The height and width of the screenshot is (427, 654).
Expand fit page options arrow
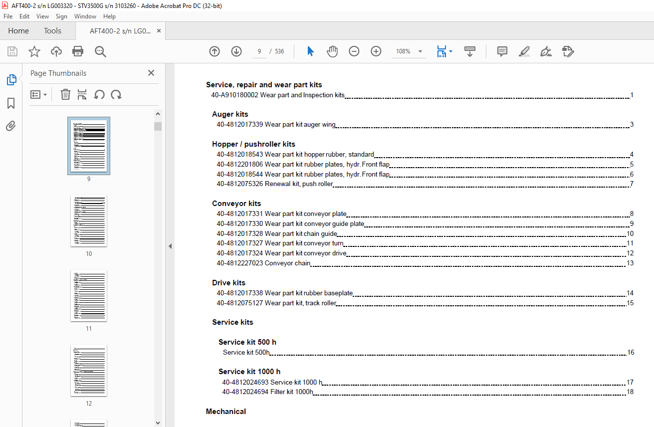point(450,51)
